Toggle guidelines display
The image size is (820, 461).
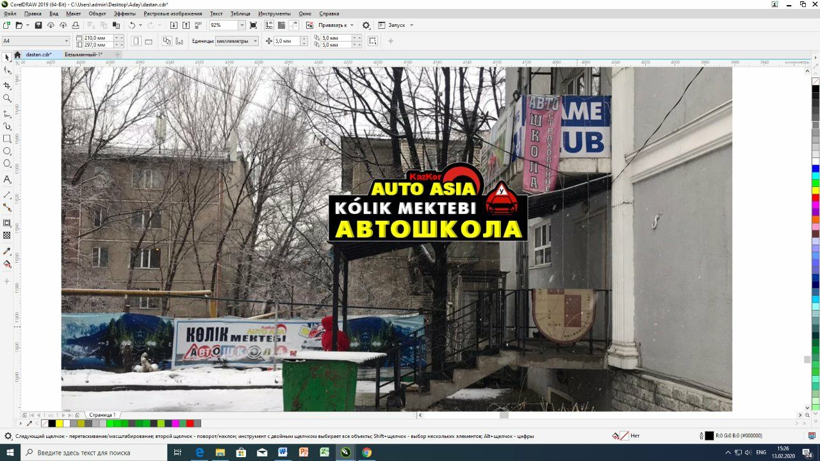tap(293, 25)
